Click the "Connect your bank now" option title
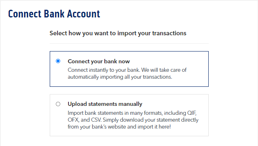 (99, 61)
